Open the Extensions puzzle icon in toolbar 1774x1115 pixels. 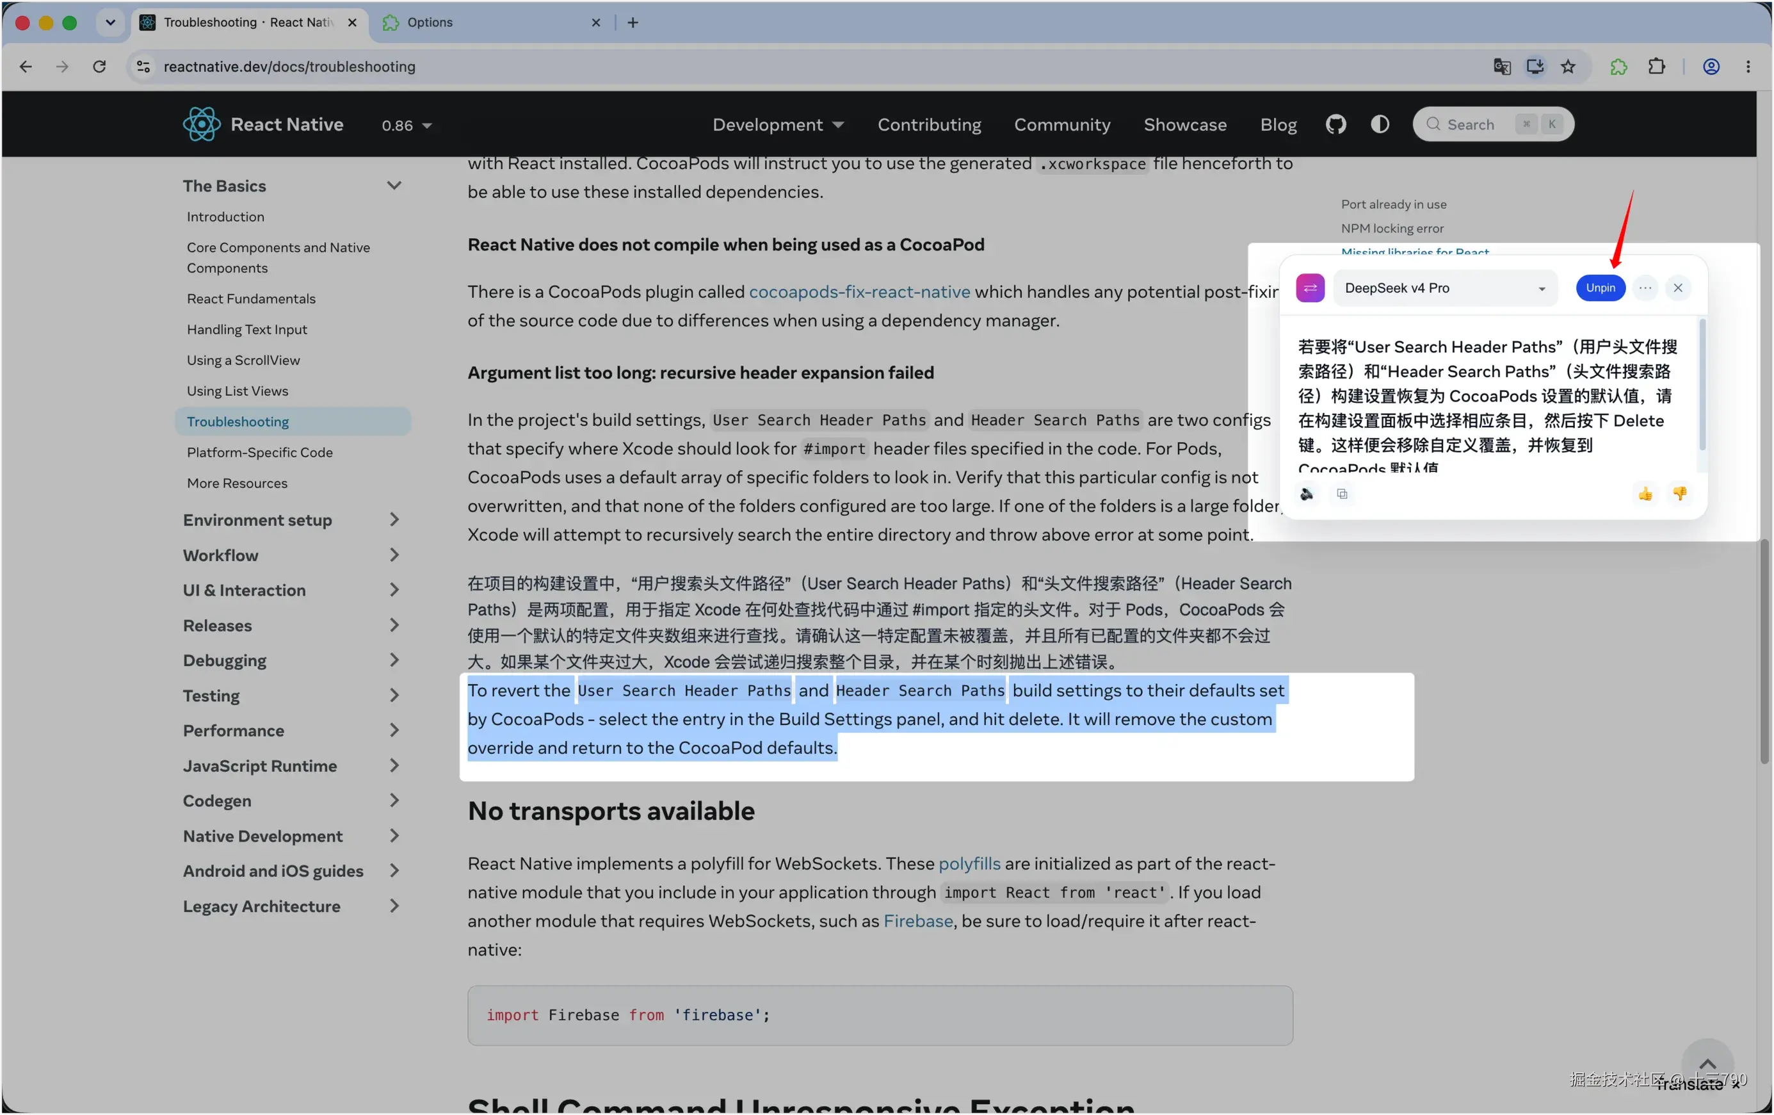(1656, 67)
